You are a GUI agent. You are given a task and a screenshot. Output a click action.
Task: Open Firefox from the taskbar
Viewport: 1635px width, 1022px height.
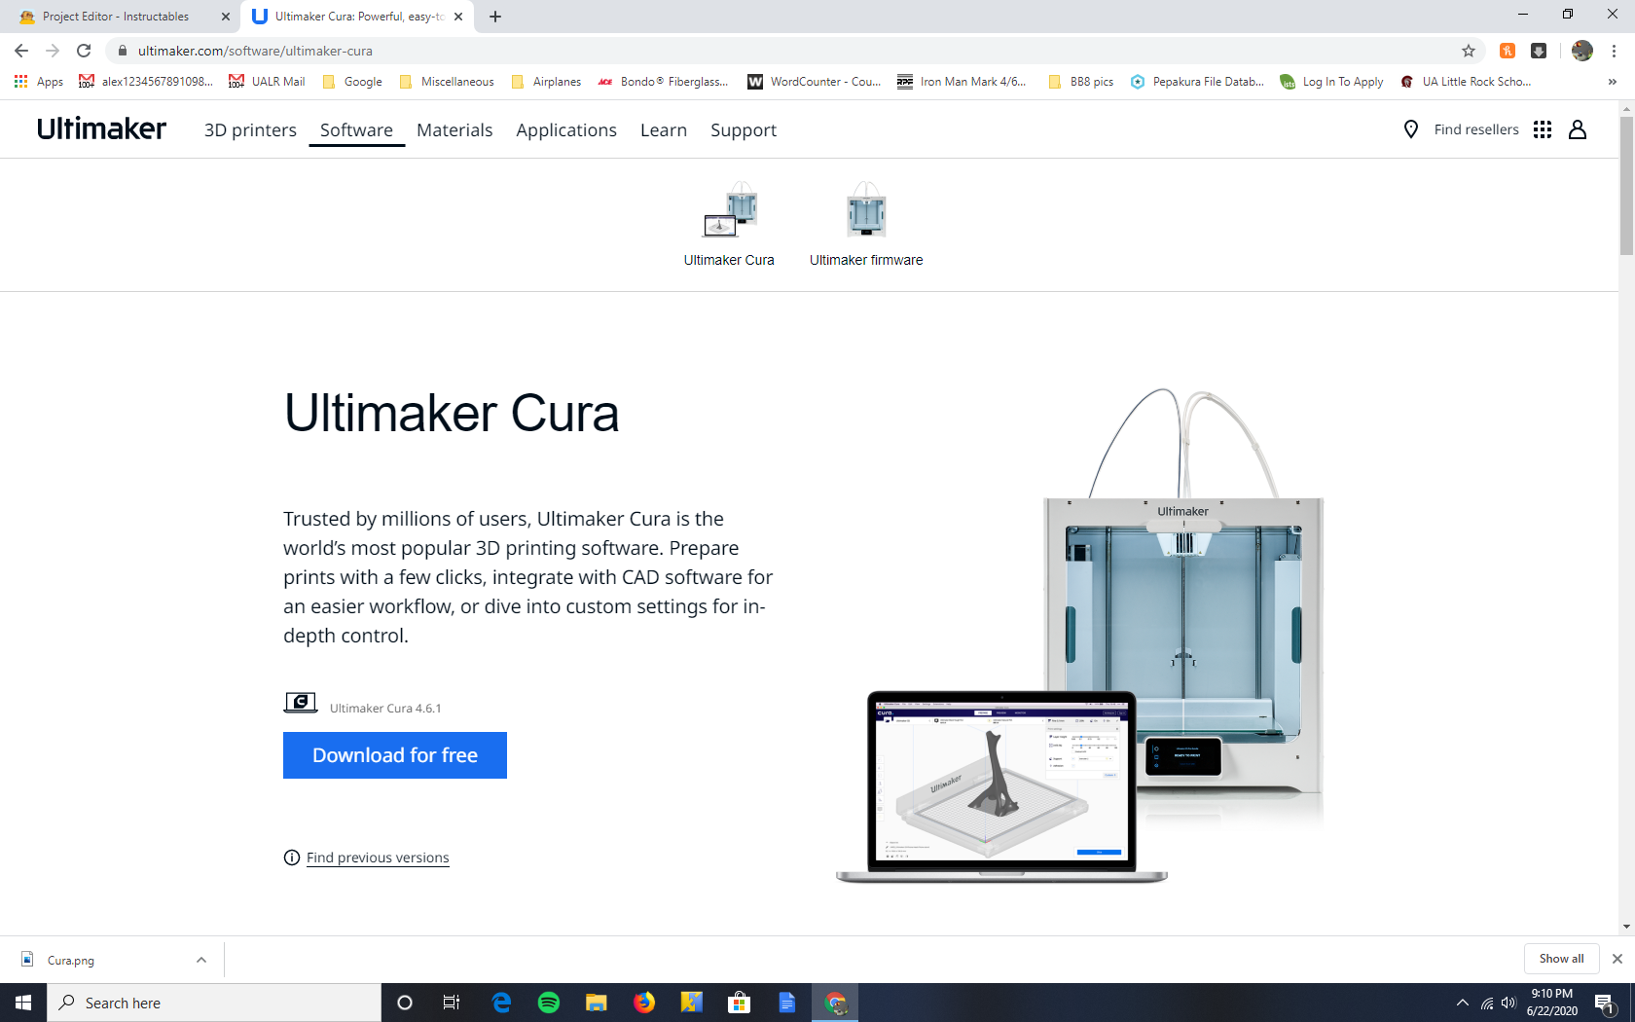coord(644,1002)
